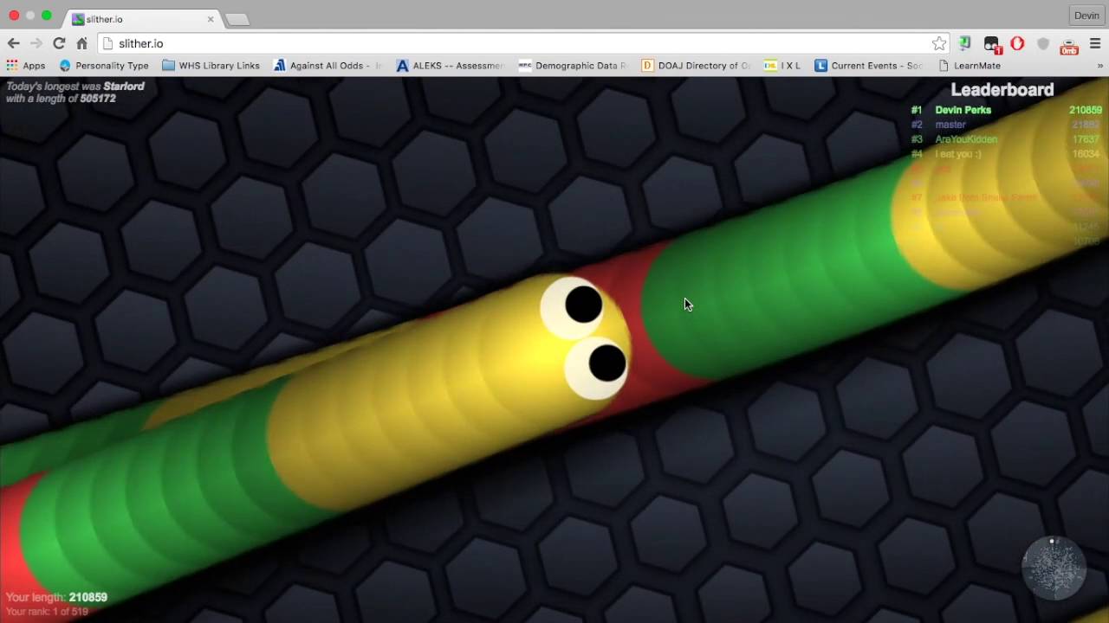Open the WHS Library Links bookmark folder
This screenshot has width=1109, height=623.
click(211, 66)
